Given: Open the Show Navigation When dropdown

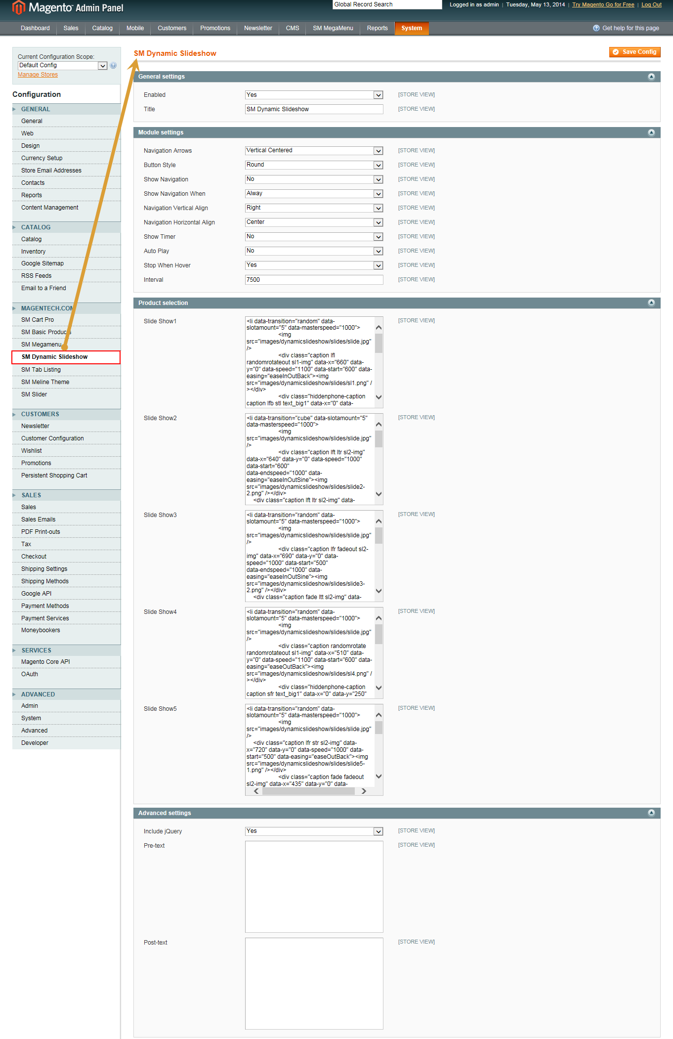Looking at the screenshot, I should click(314, 194).
